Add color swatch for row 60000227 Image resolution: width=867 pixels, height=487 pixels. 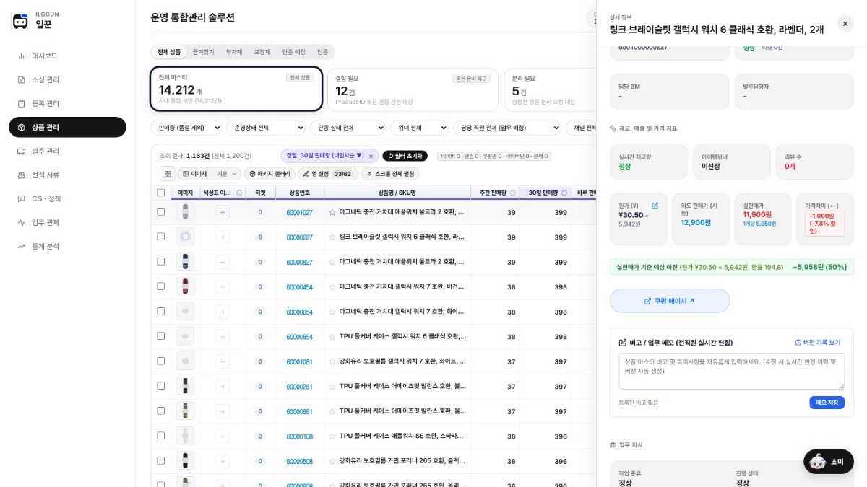(223, 237)
